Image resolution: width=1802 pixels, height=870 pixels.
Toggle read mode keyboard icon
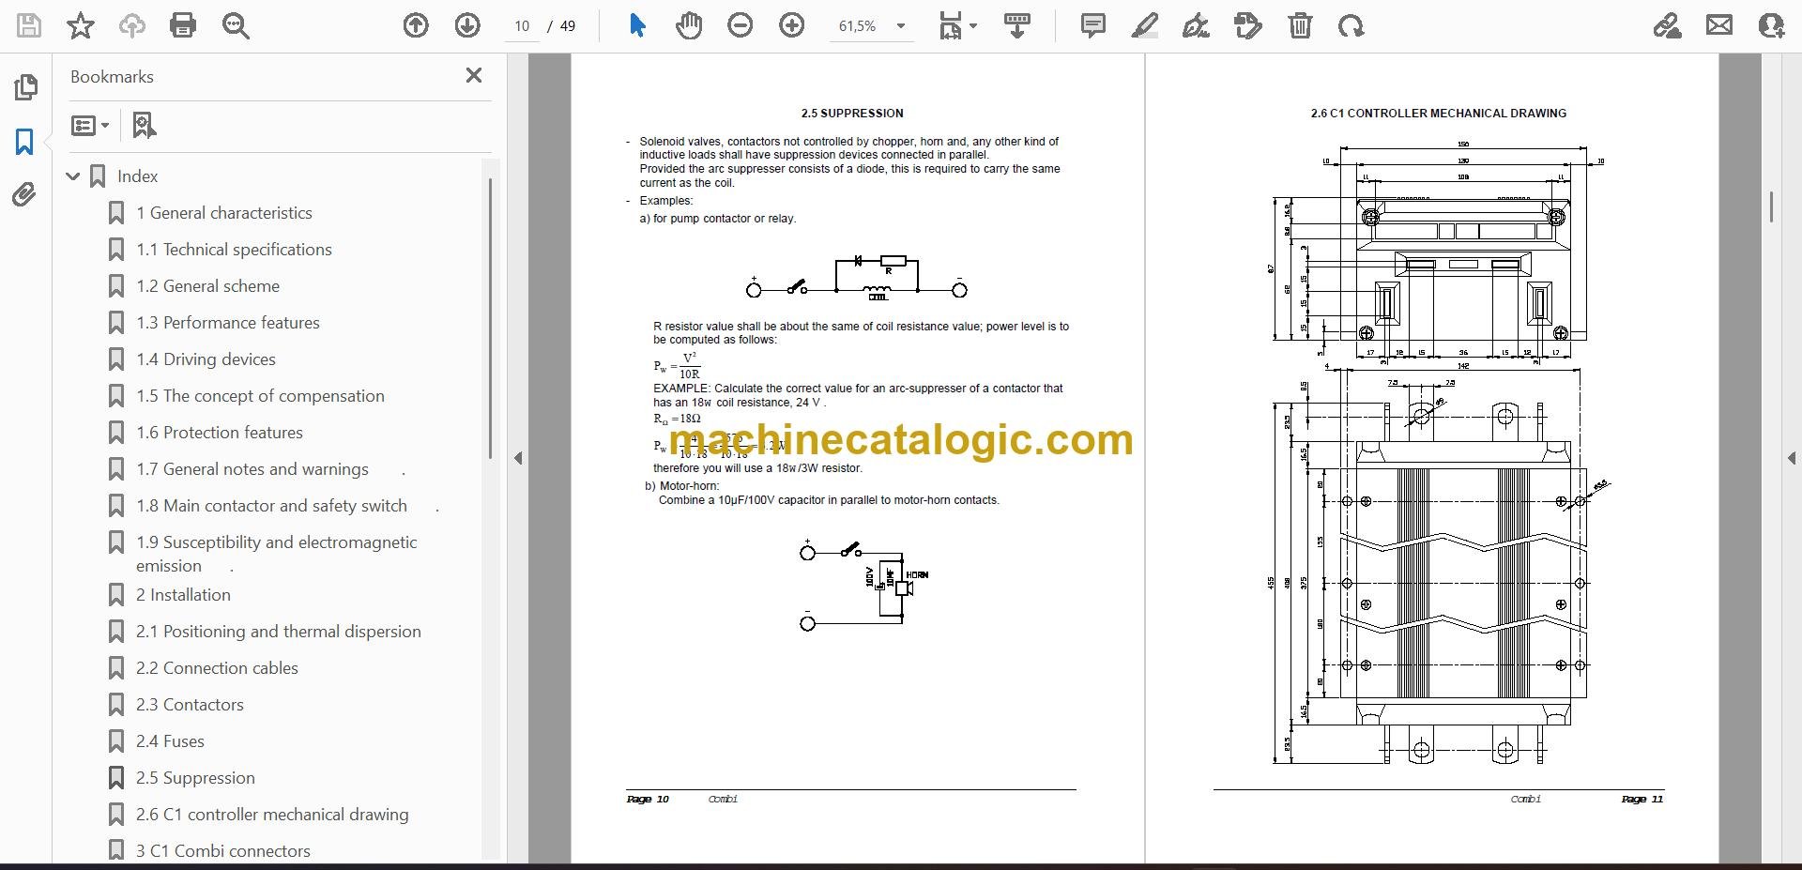(1017, 25)
